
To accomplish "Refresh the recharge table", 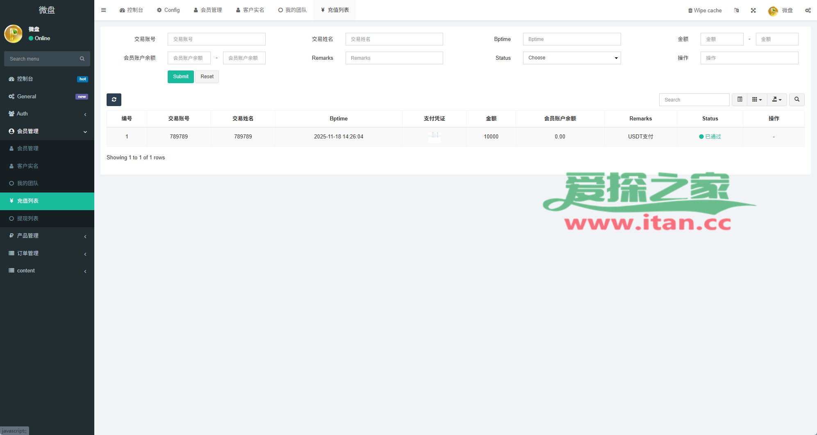I will click(x=114, y=100).
